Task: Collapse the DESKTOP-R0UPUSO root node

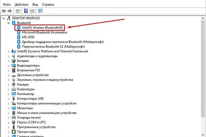Action: (x=4, y=18)
